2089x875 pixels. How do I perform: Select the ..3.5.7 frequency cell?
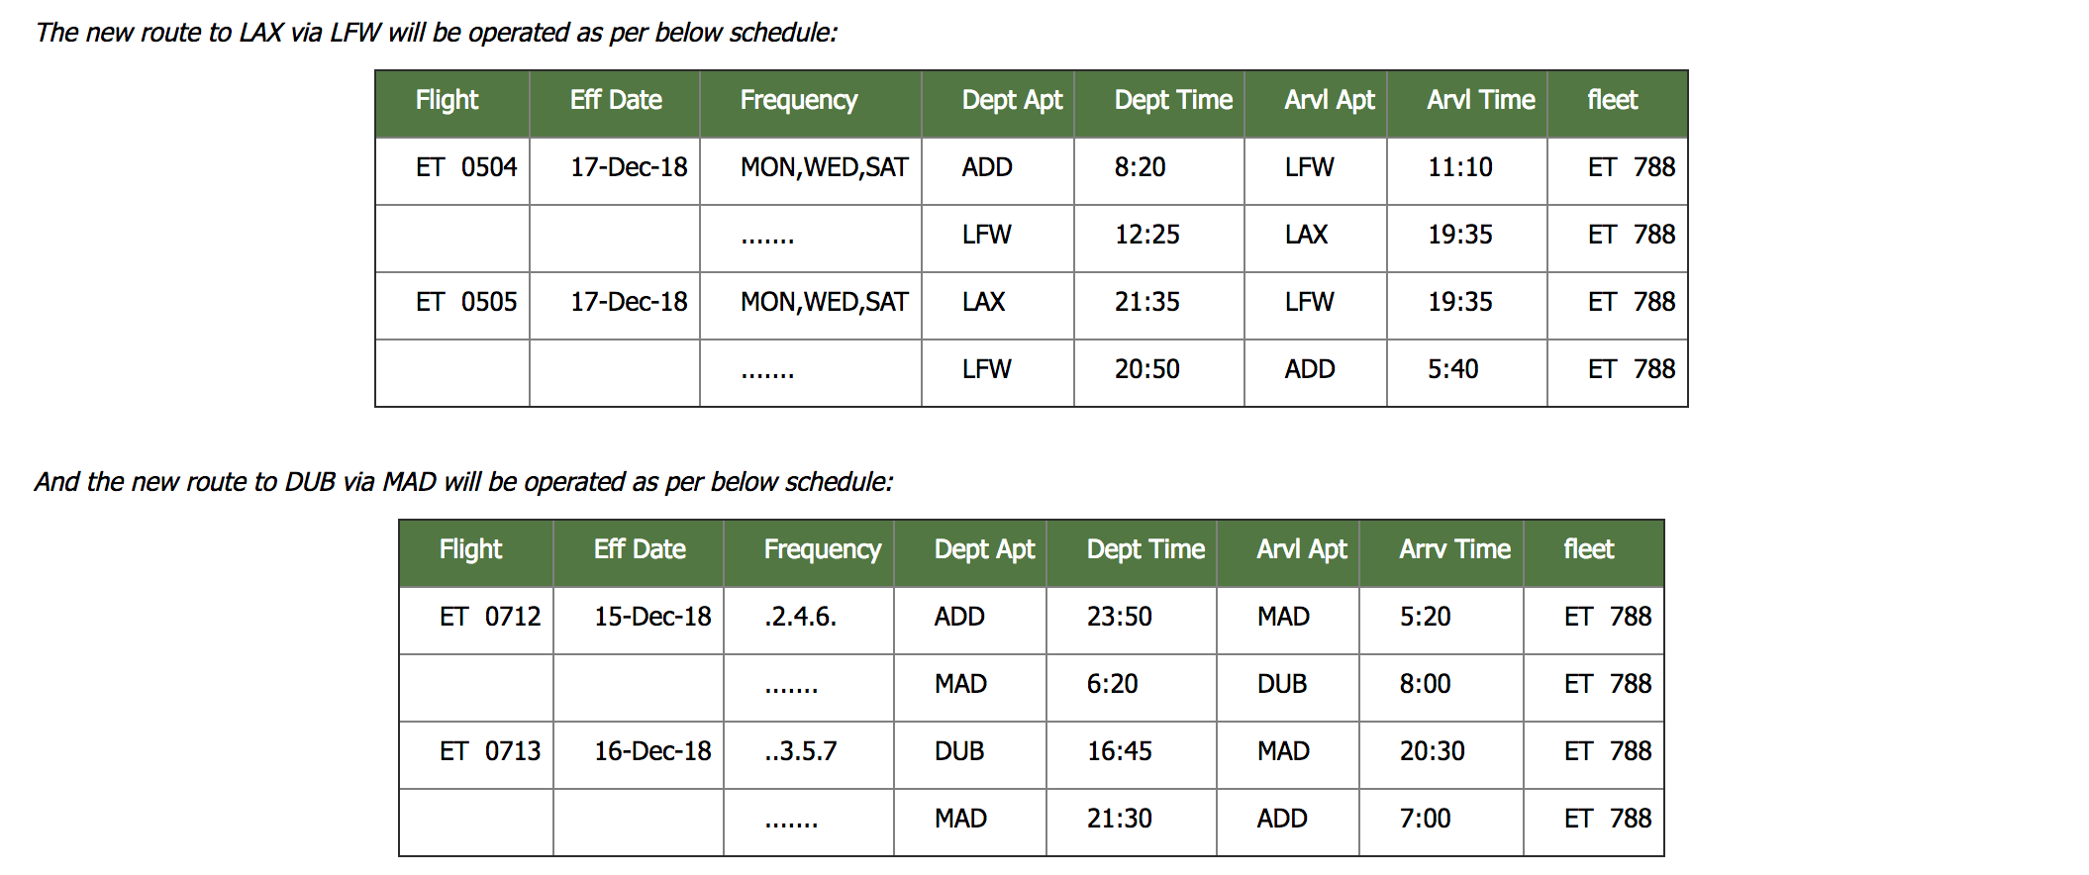point(800,751)
